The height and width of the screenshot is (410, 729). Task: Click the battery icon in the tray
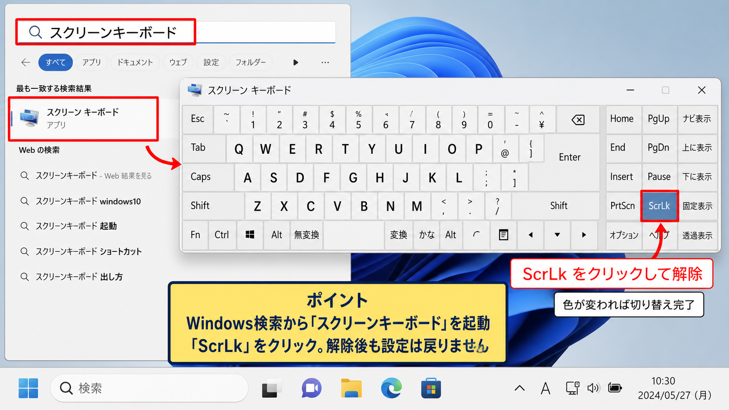tap(615, 388)
